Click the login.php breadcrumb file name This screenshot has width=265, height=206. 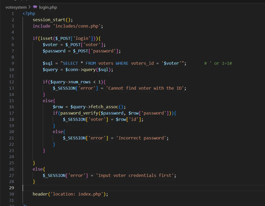click(48, 7)
